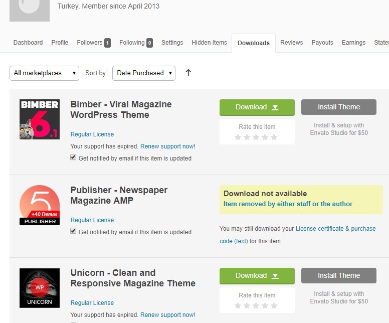Open Publisher Regular License link

pos(92,220)
